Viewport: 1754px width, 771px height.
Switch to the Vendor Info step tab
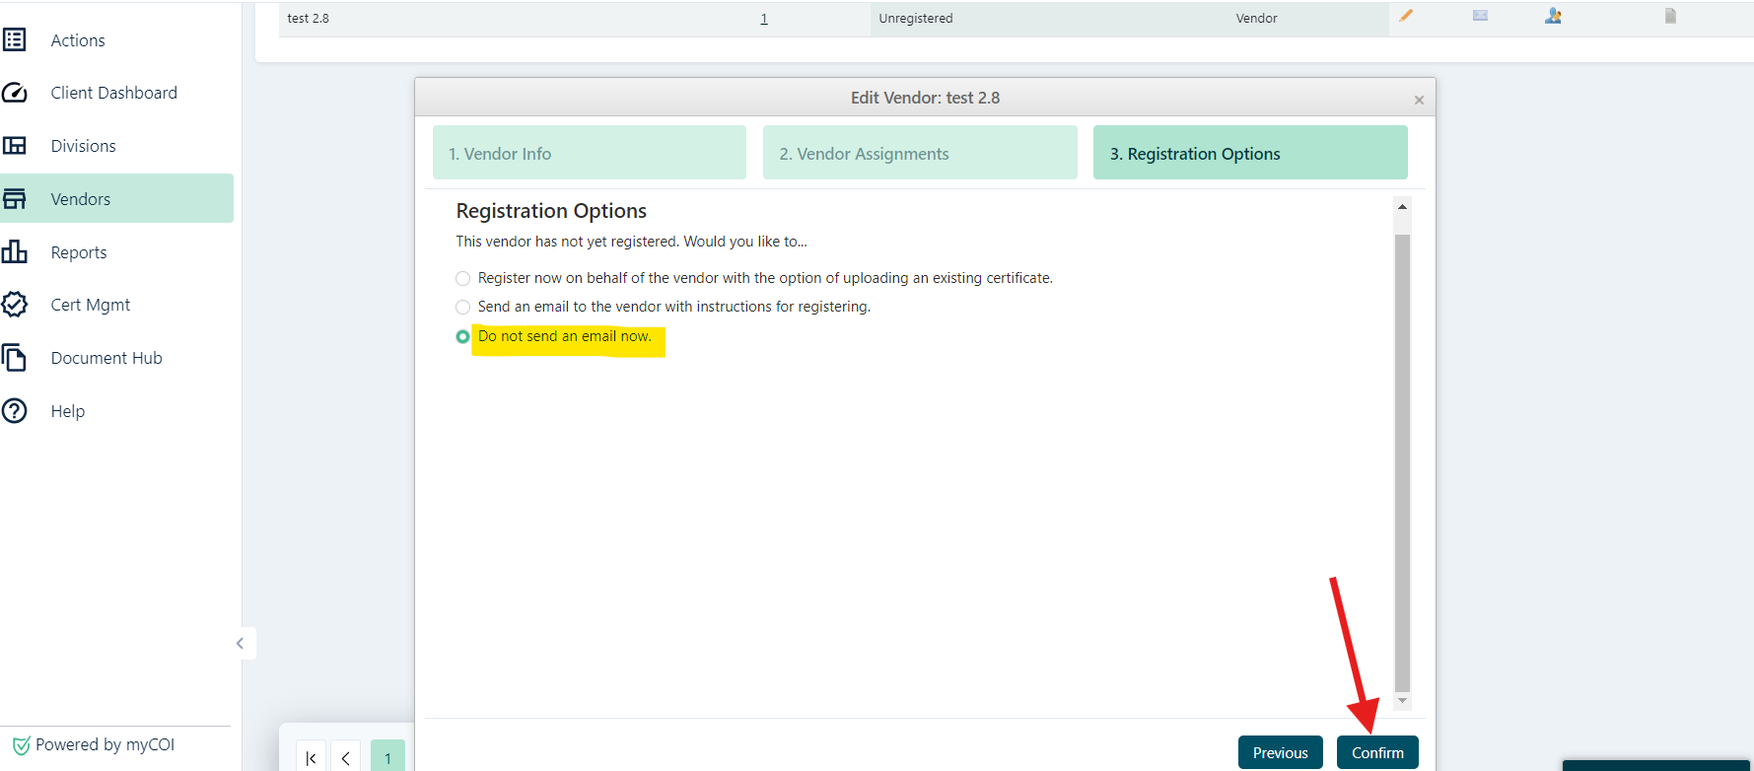589,153
